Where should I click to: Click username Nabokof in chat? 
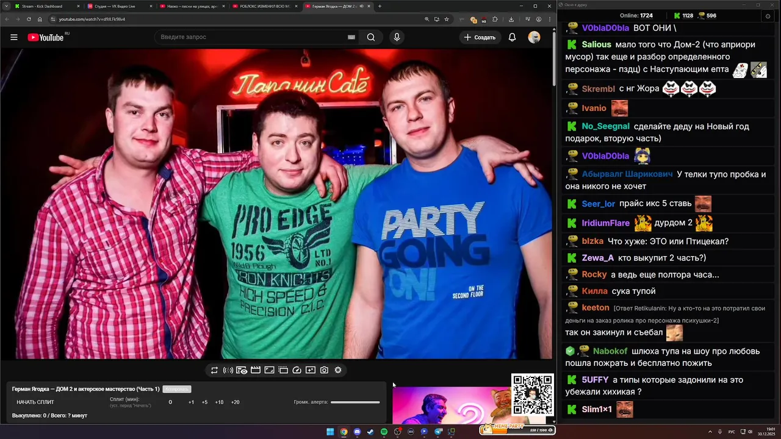(x=610, y=351)
